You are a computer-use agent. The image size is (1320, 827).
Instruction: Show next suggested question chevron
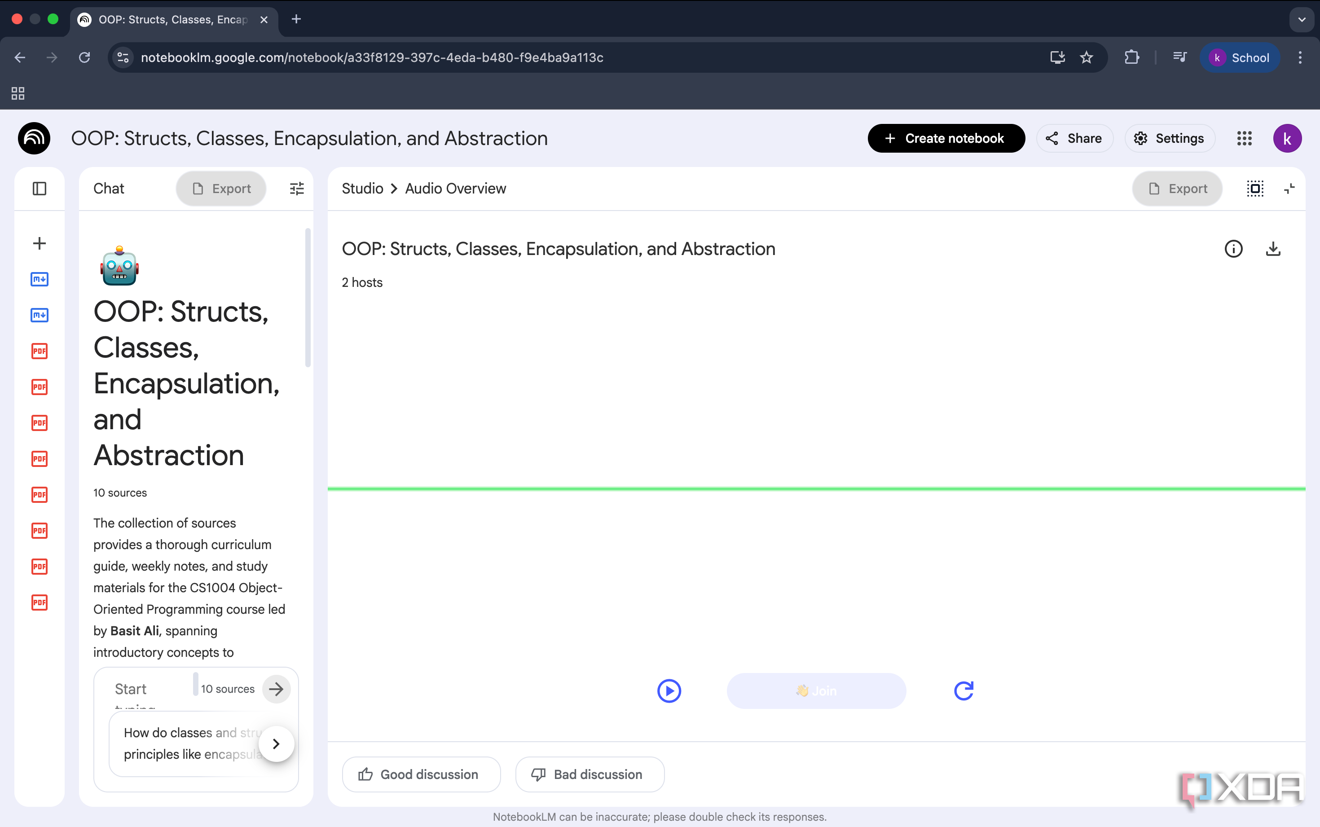(x=276, y=744)
